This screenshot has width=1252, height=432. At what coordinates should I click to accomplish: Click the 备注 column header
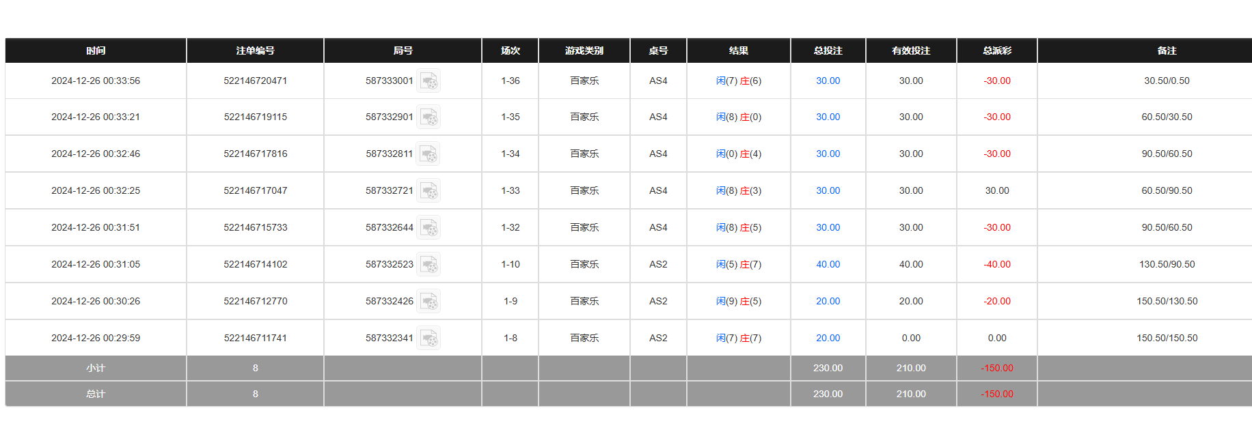click(1167, 51)
